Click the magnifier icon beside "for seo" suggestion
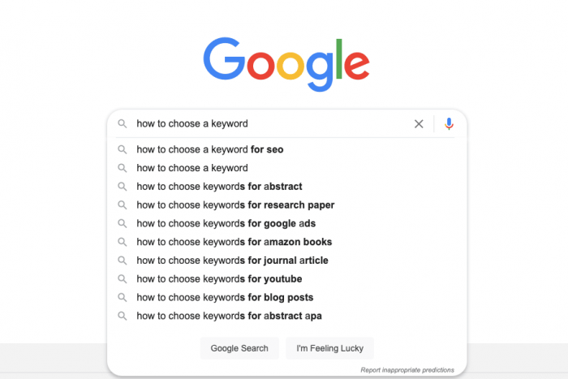The width and height of the screenshot is (568, 379). [123, 149]
